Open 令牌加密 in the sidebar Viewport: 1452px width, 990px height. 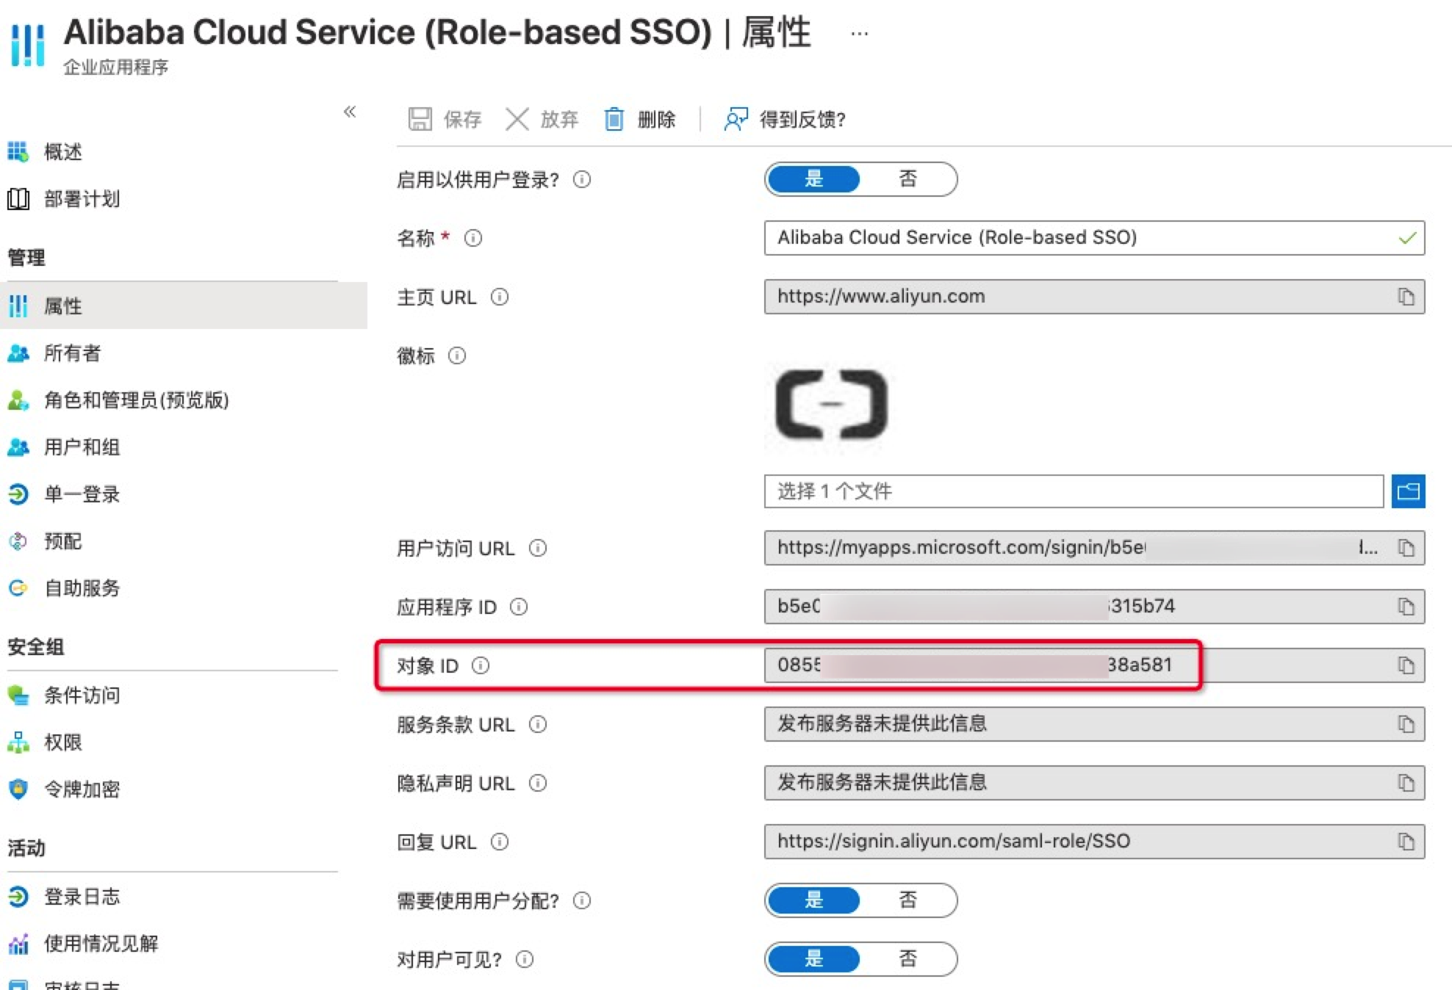(x=64, y=790)
